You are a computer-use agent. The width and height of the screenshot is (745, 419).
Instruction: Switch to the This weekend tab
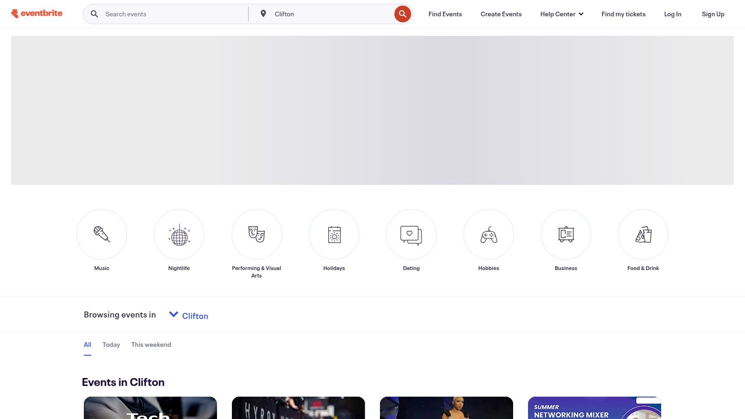click(x=151, y=345)
